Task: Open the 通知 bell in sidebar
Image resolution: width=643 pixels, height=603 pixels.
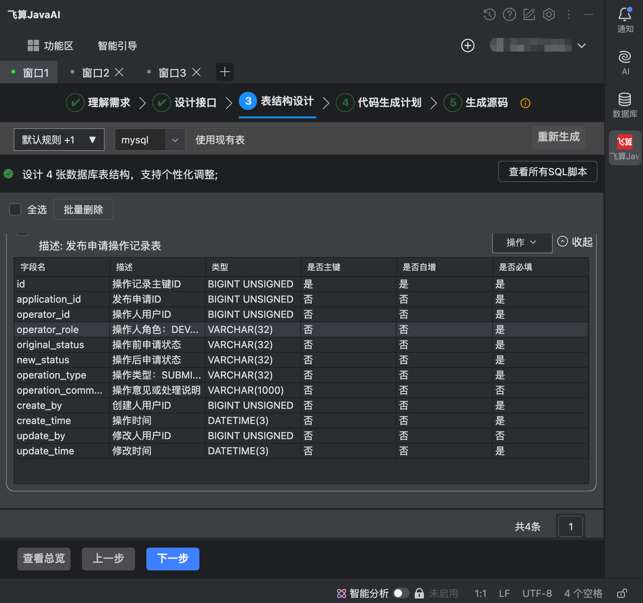Action: pyautogui.click(x=625, y=20)
